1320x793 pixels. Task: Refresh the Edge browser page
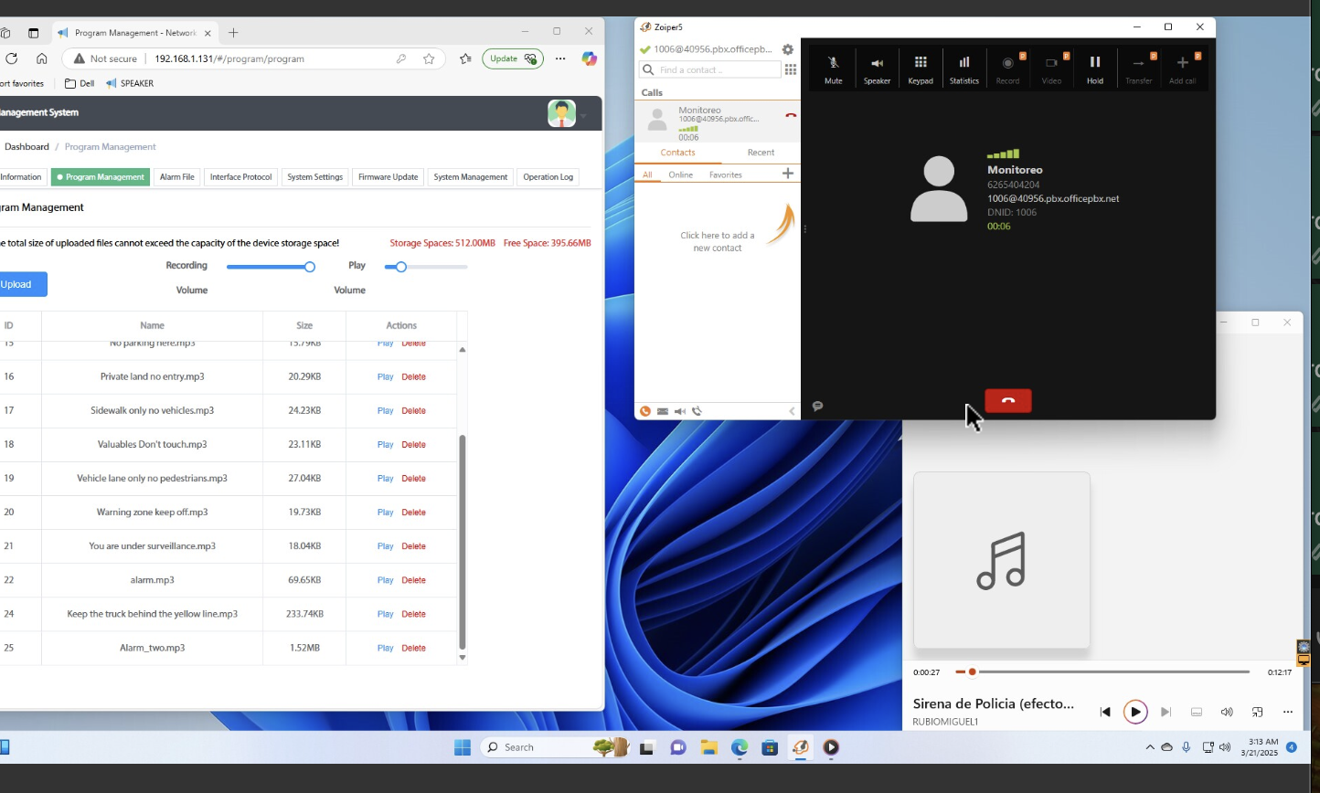11,58
